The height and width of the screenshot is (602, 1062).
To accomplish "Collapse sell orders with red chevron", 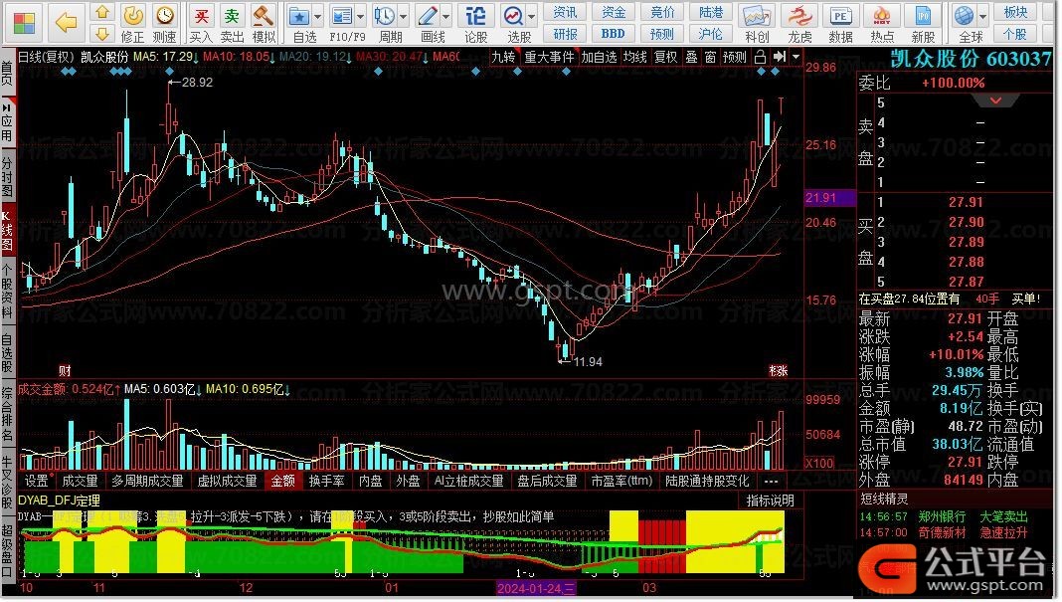I will coord(995,100).
